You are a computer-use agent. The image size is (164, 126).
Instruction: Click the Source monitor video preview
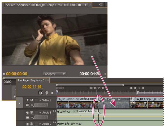coord(54,40)
